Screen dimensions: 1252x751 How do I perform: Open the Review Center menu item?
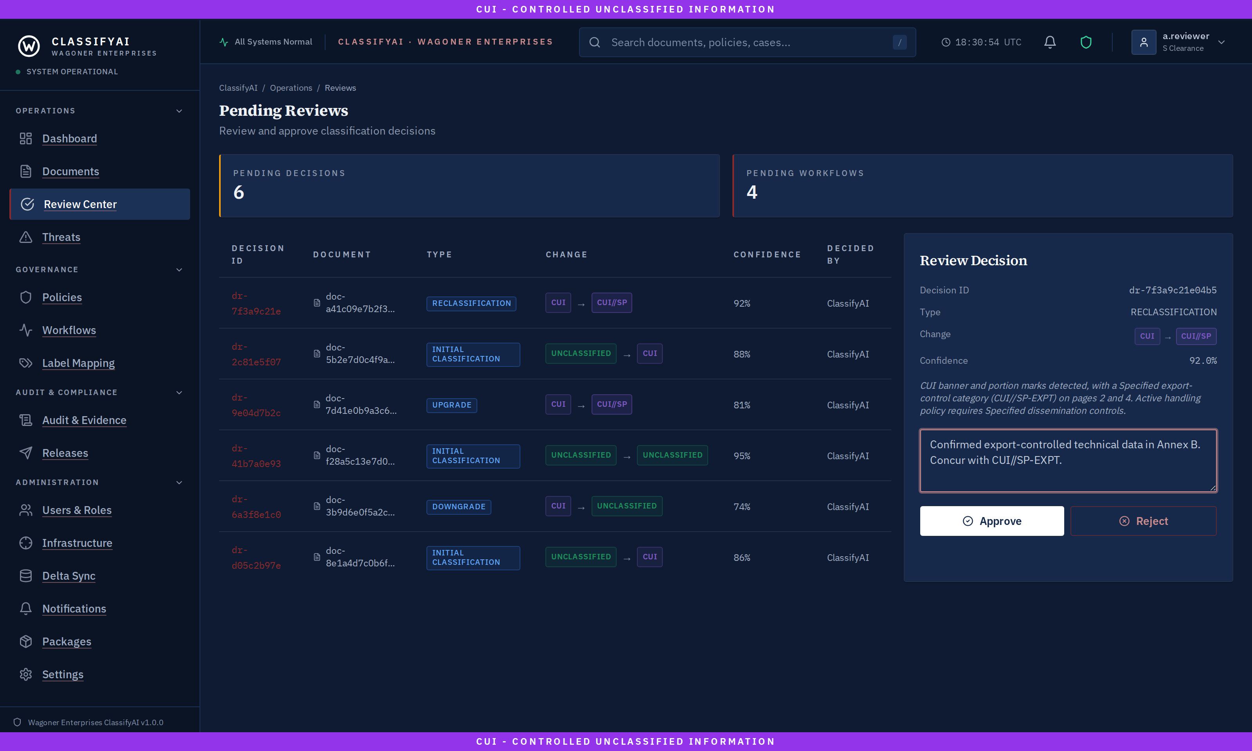click(x=100, y=205)
